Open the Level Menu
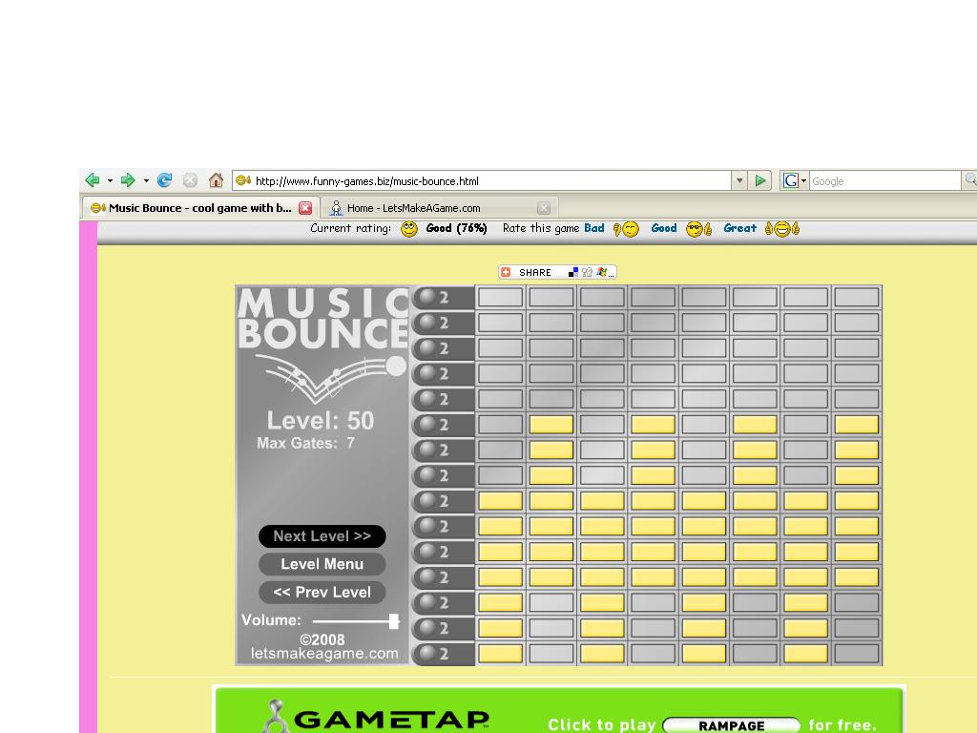The height and width of the screenshot is (733, 977). pos(322,564)
